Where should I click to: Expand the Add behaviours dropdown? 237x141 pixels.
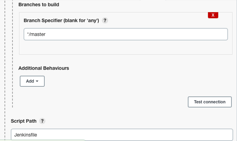coord(32,81)
